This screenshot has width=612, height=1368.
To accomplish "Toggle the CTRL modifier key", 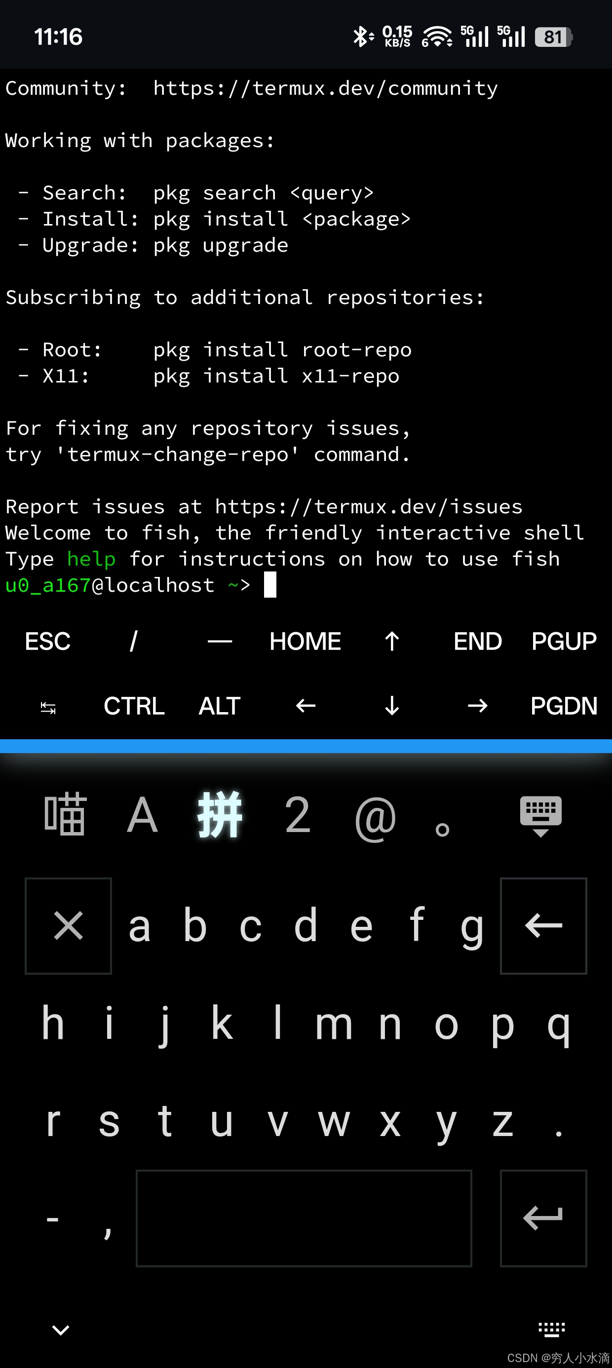I will (x=134, y=706).
